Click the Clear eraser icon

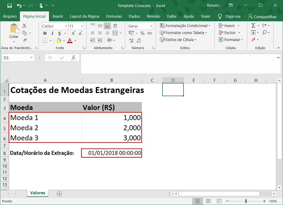[x=253, y=39]
